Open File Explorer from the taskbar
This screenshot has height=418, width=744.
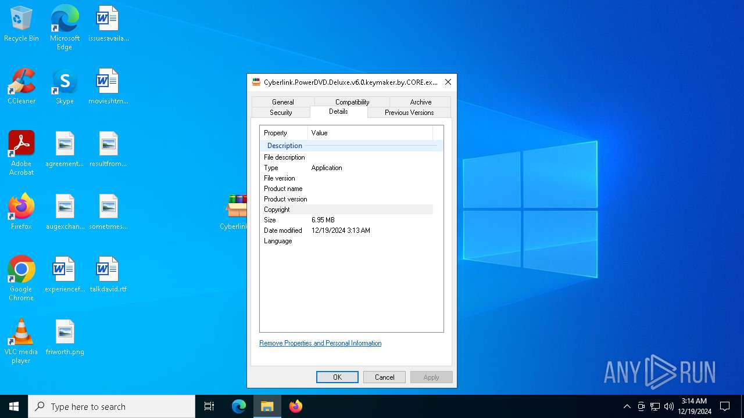point(267,406)
